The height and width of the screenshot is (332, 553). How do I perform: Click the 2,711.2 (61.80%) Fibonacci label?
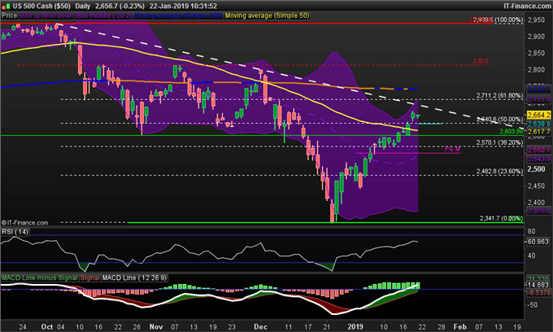click(x=499, y=96)
